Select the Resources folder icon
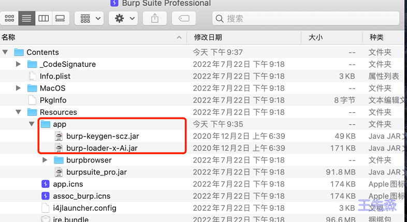The height and width of the screenshot is (222, 407). coord(32,112)
